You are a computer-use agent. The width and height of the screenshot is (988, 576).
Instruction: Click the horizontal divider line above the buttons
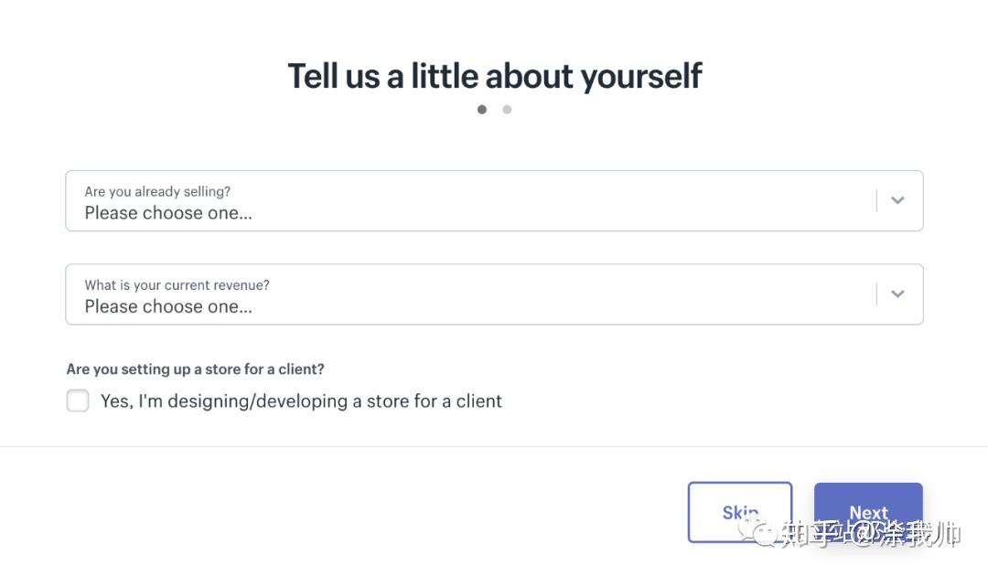[494, 446]
